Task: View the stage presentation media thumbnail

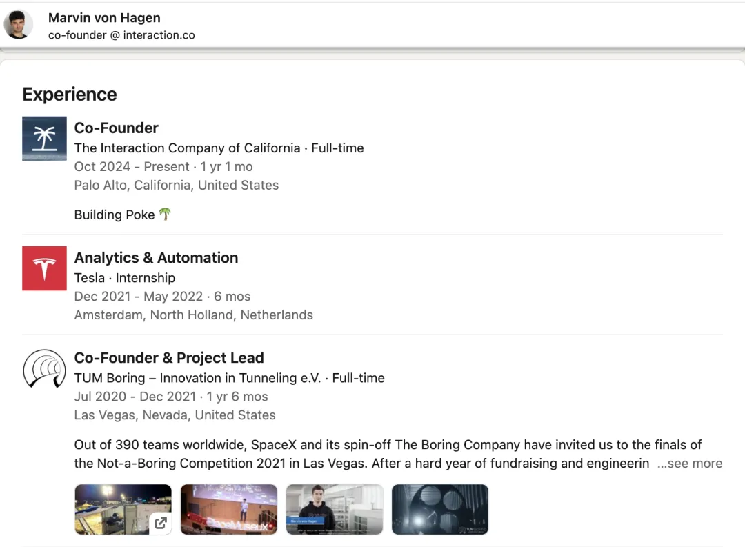Action: coord(228,509)
